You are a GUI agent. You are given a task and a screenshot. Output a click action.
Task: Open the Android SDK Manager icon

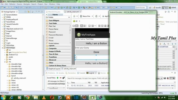tap(67, 7)
